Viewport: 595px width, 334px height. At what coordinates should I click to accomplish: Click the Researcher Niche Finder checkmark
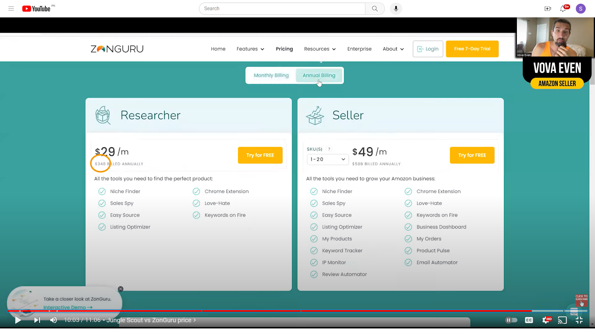[102, 191]
